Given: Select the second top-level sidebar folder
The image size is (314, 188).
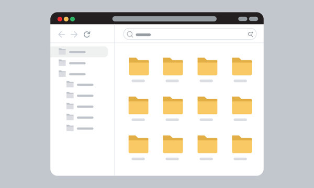Looking at the screenshot, I should coord(72,63).
